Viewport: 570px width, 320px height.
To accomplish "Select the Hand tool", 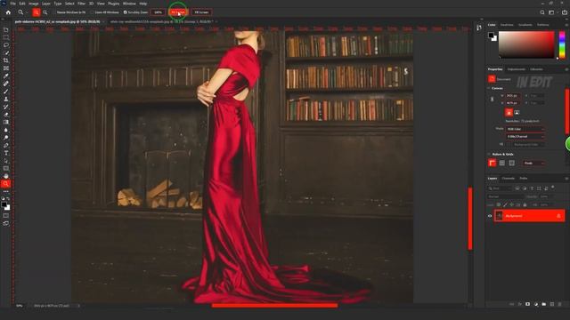I will pos(6,176).
